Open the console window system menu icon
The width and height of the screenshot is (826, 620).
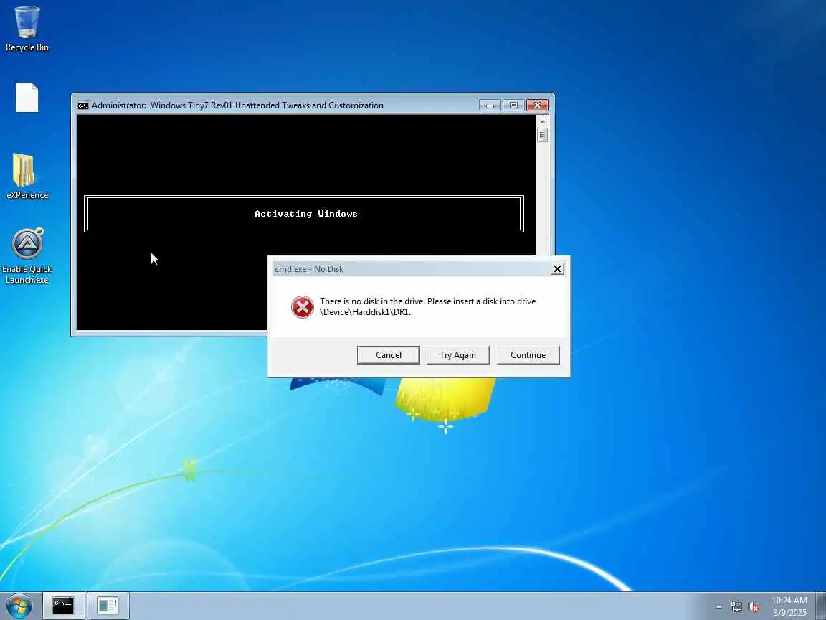click(x=82, y=105)
